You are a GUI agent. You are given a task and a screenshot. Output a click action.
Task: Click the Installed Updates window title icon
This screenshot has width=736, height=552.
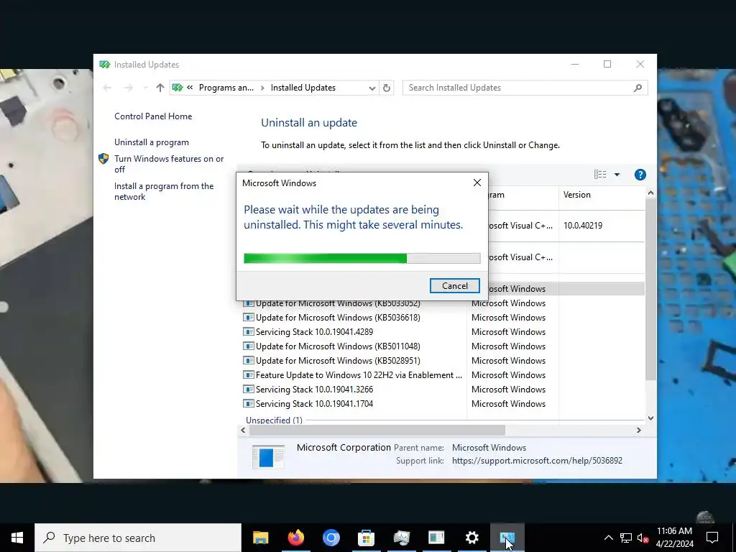click(104, 64)
